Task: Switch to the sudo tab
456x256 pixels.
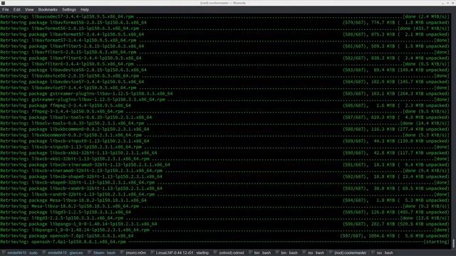Action: click(x=21, y=253)
